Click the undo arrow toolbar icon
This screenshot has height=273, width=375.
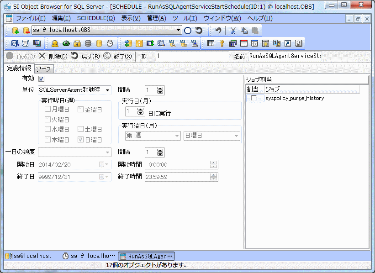point(219,31)
